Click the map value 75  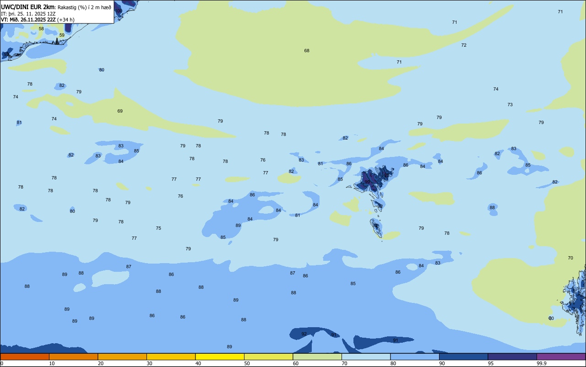click(x=158, y=228)
